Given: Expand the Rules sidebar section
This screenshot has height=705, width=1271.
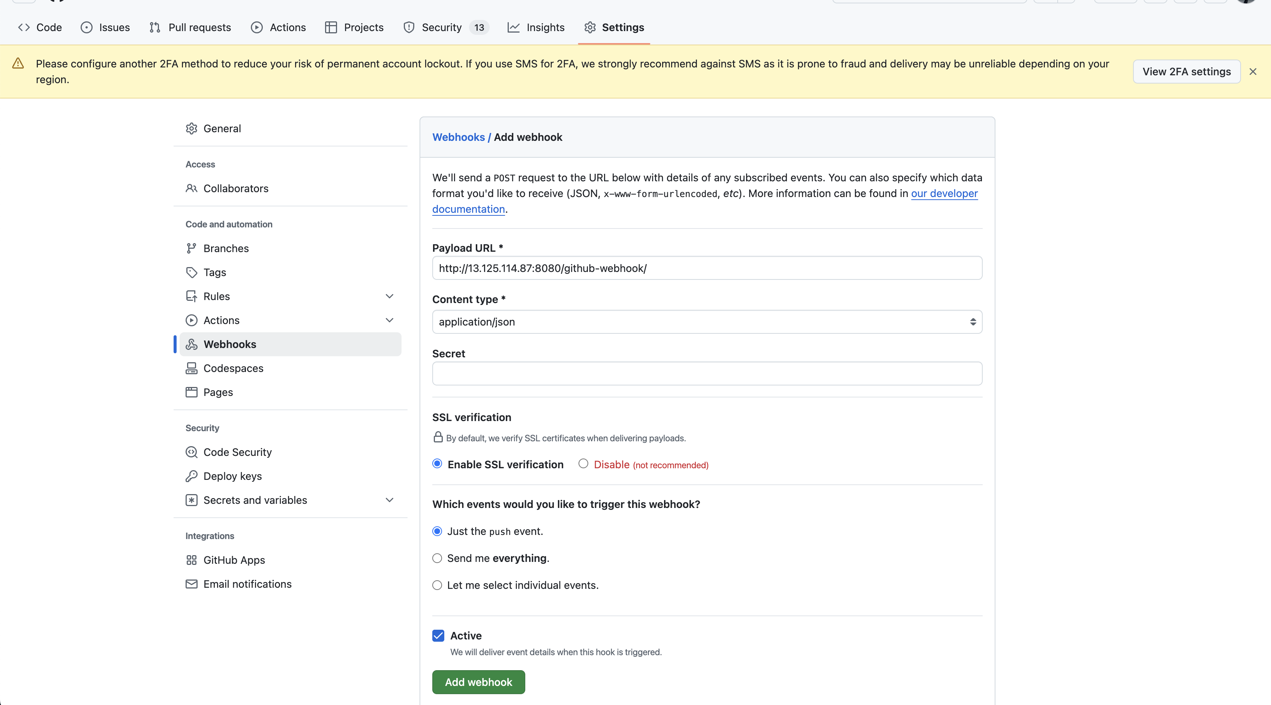Looking at the screenshot, I should click(389, 296).
